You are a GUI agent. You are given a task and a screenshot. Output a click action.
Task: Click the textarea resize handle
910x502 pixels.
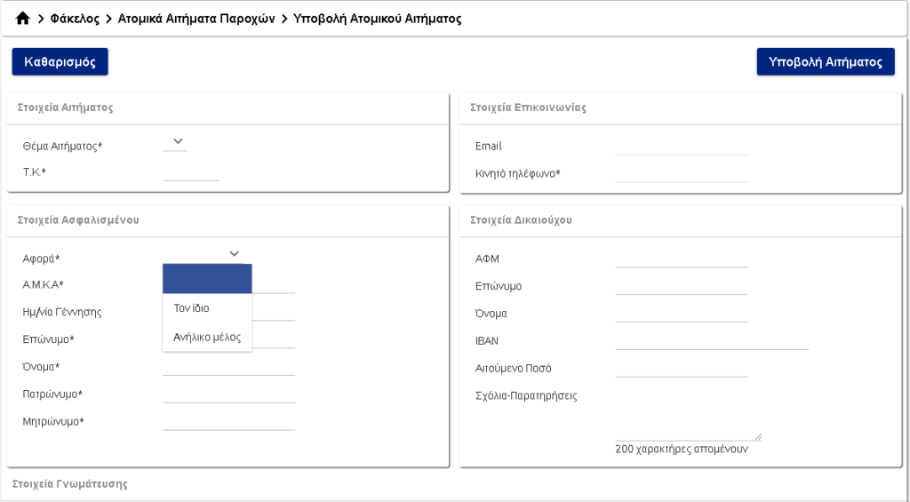(758, 437)
